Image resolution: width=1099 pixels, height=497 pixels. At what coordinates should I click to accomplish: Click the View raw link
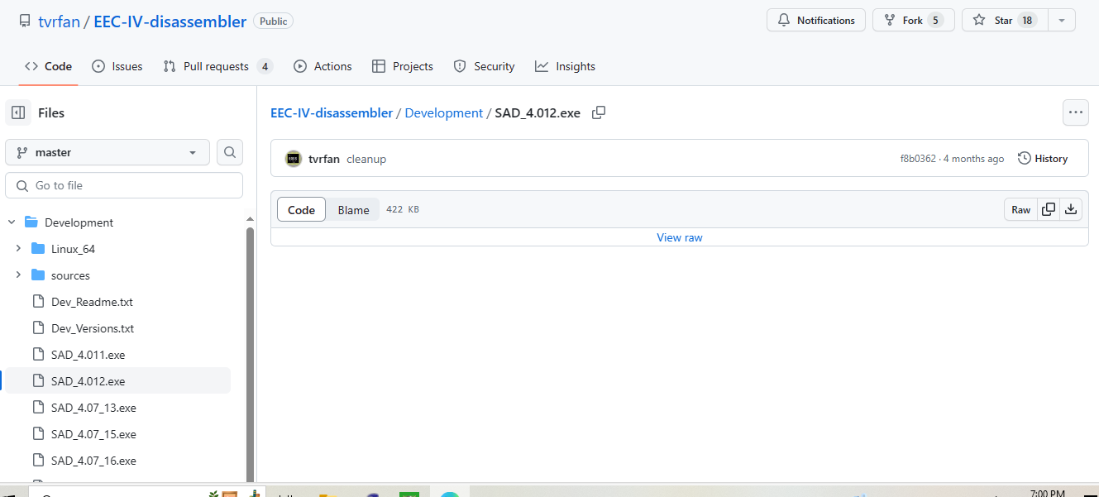click(x=679, y=237)
